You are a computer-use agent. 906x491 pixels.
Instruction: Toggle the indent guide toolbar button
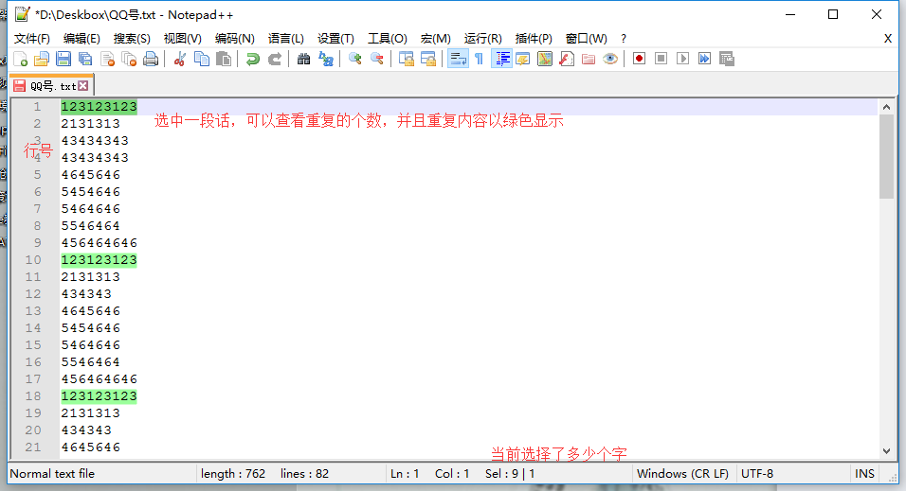click(x=501, y=59)
